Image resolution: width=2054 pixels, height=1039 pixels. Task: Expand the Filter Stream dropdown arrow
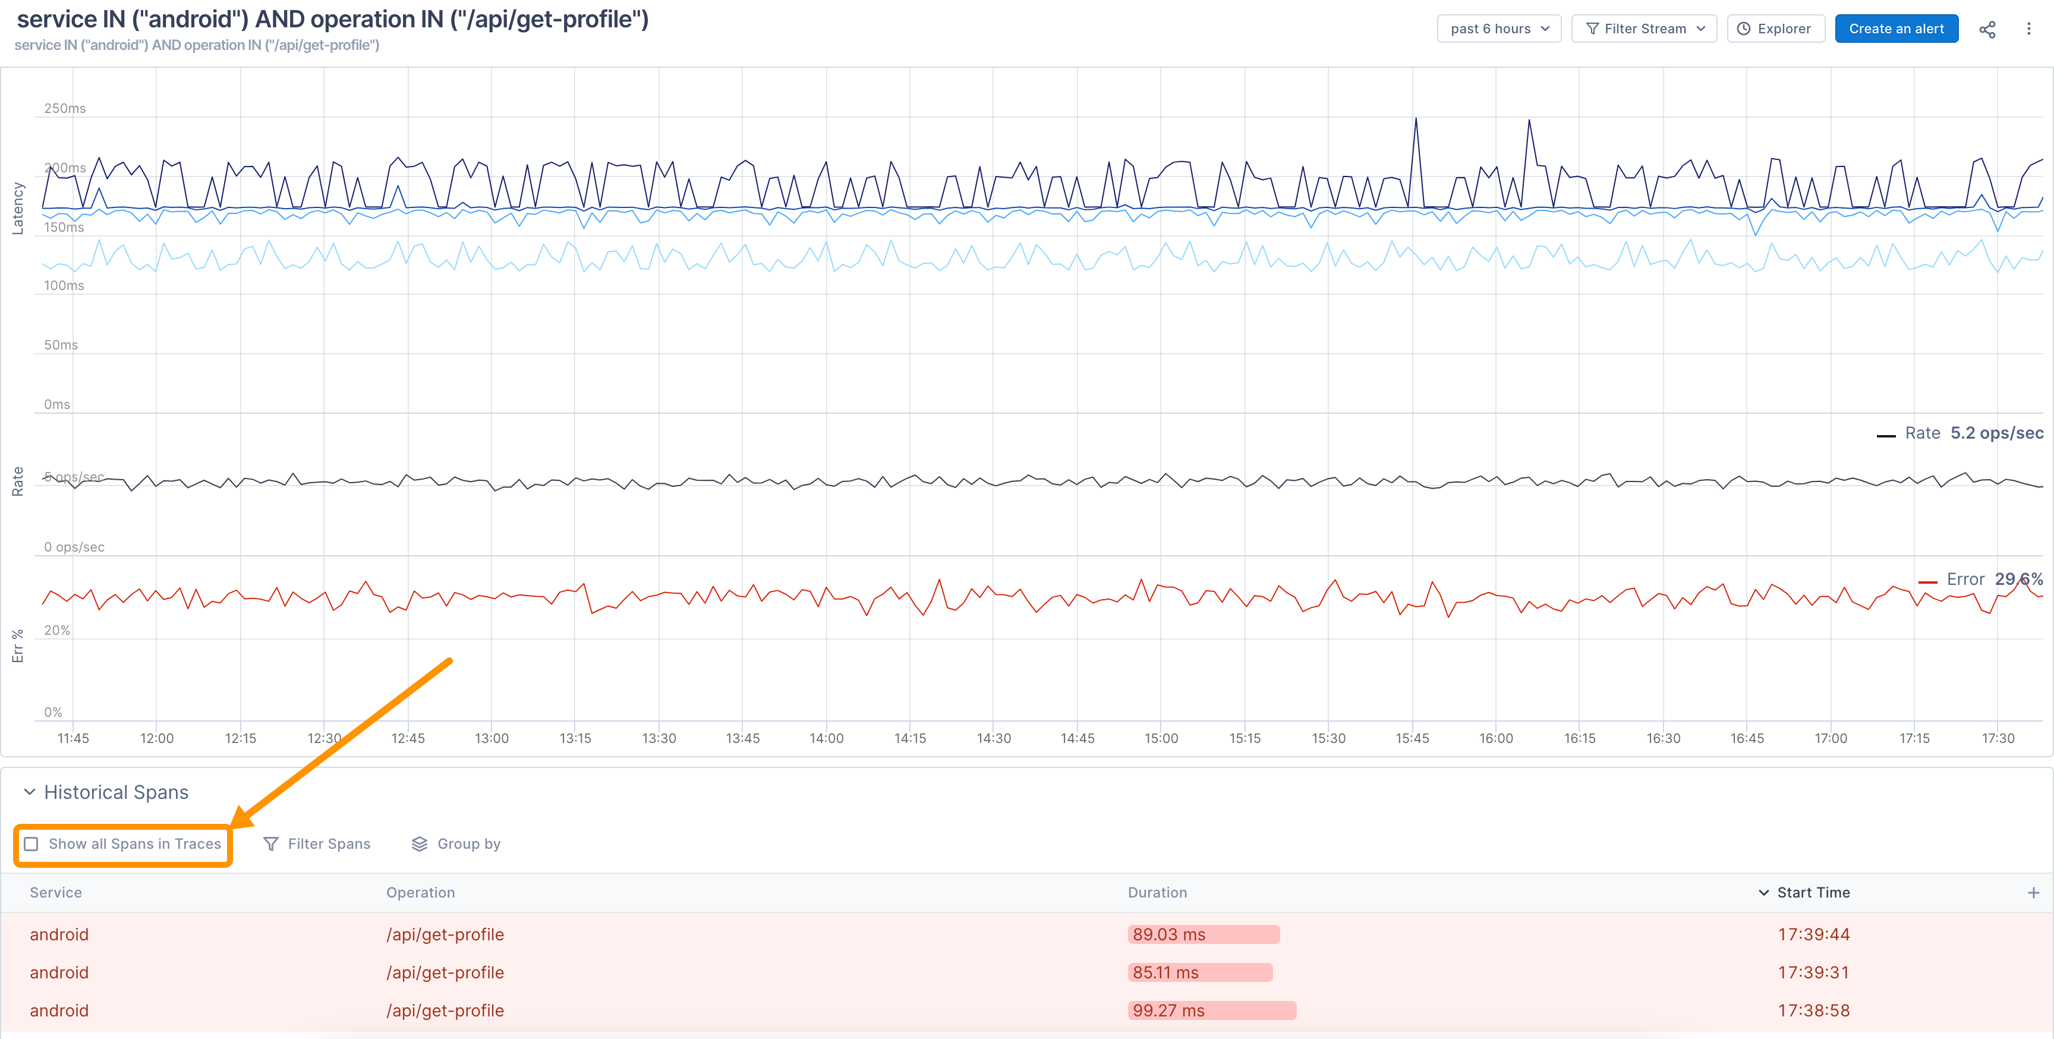1701,30
